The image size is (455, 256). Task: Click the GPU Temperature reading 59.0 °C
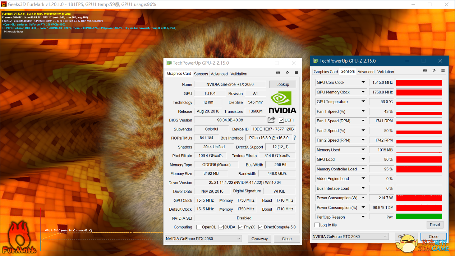[x=381, y=102]
